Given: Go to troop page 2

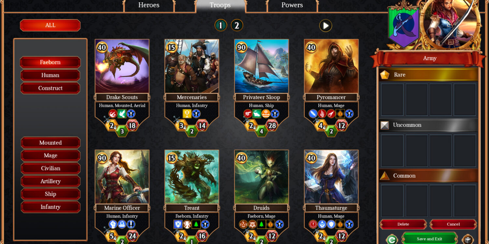Looking at the screenshot, I should 237,25.
